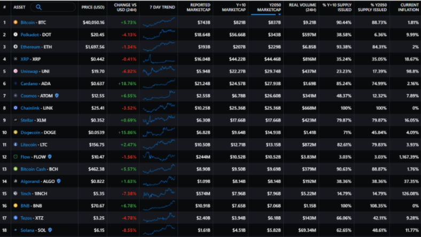Click the Tezos coin logo icon
Viewport: 421px width, 237px height.
pos(15,218)
